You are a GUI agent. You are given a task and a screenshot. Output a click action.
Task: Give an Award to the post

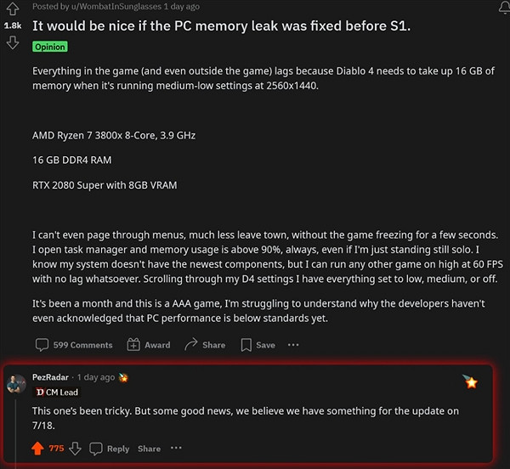click(x=148, y=345)
